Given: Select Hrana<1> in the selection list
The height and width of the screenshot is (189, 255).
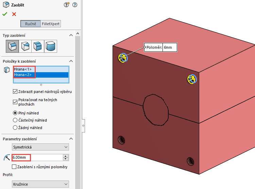Looking at the screenshot, I should [x=41, y=69].
